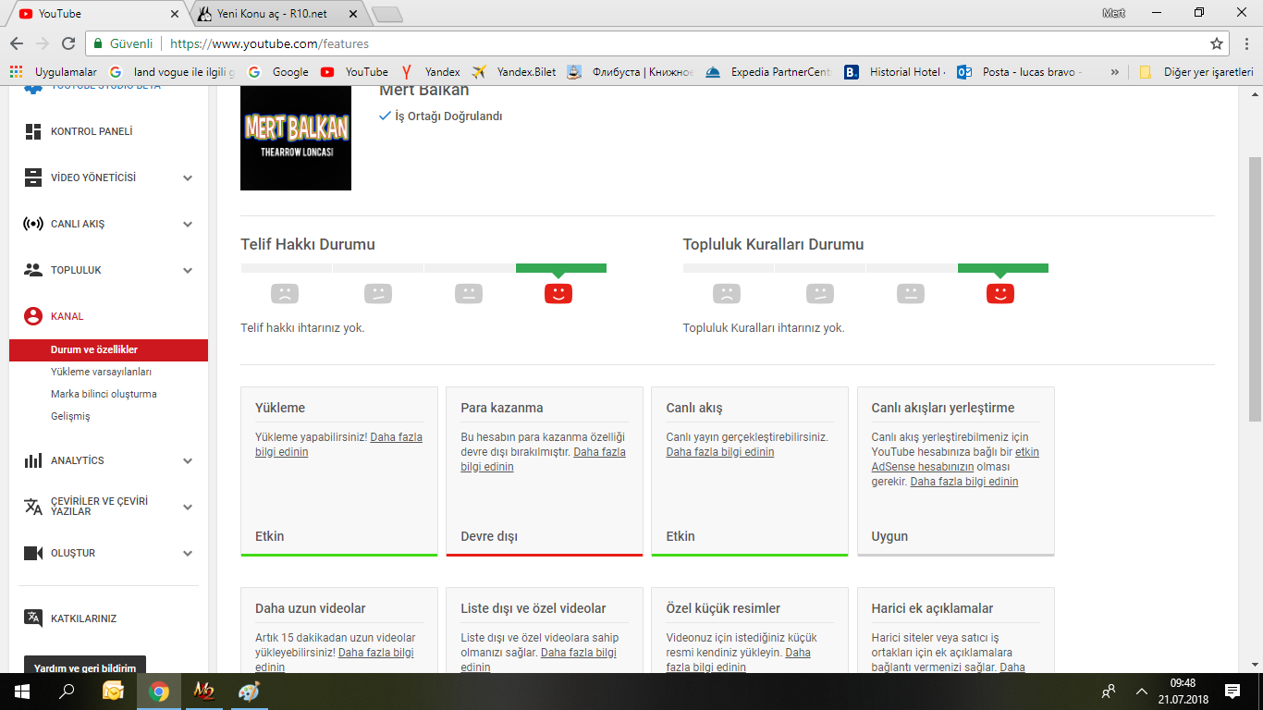Open the Expedia PartnerCentral bookmark
Screen dimensions: 1263x710
(768, 72)
